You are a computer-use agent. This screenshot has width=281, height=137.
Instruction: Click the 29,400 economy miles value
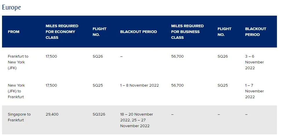tap(52, 114)
